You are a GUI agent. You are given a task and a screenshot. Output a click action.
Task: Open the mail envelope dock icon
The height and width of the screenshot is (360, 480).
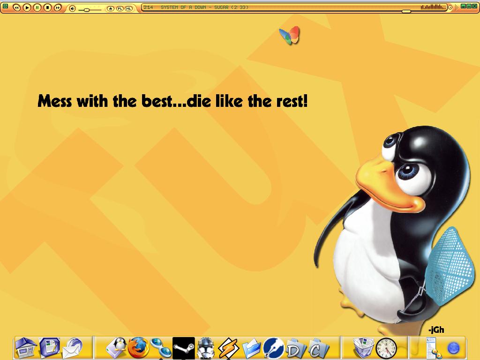coord(72,348)
